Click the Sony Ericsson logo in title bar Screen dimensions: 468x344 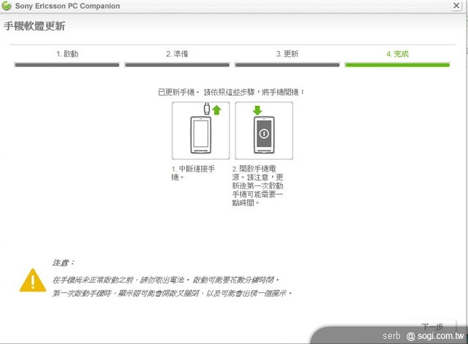pyautogui.click(x=7, y=6)
